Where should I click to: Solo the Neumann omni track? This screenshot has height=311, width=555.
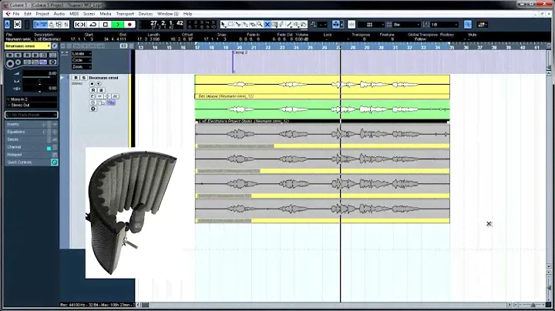point(82,78)
